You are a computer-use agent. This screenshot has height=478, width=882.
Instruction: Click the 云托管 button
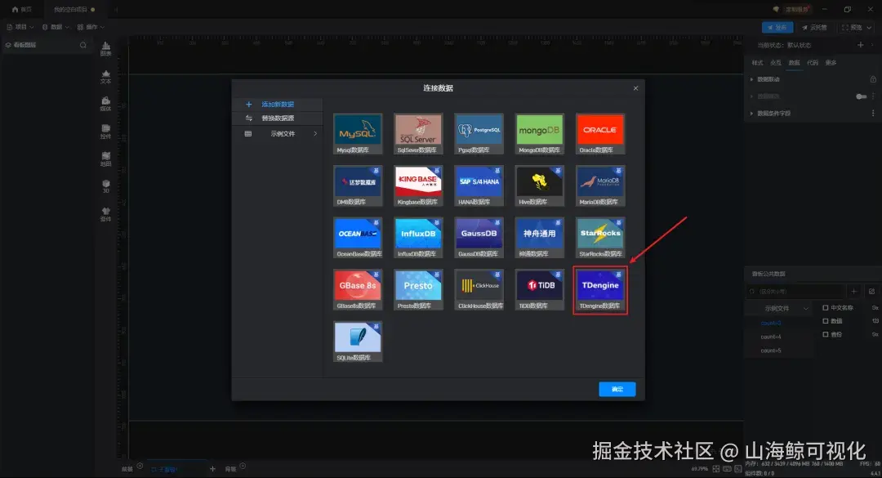(x=814, y=27)
